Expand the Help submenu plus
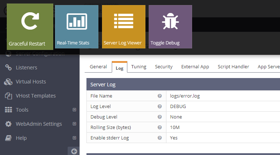The width and height of the screenshot is (280, 155). pos(75,138)
